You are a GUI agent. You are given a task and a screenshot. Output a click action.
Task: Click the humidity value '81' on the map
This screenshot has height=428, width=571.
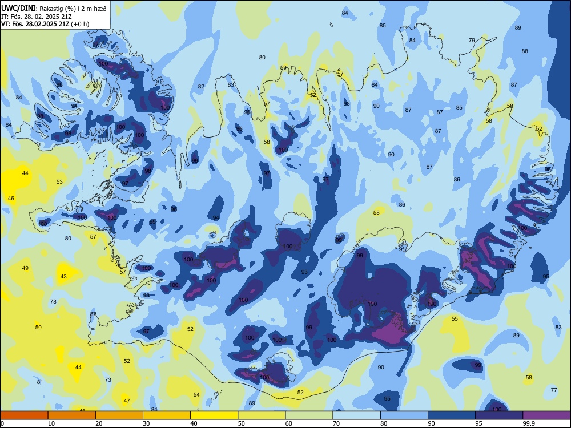tap(40, 382)
